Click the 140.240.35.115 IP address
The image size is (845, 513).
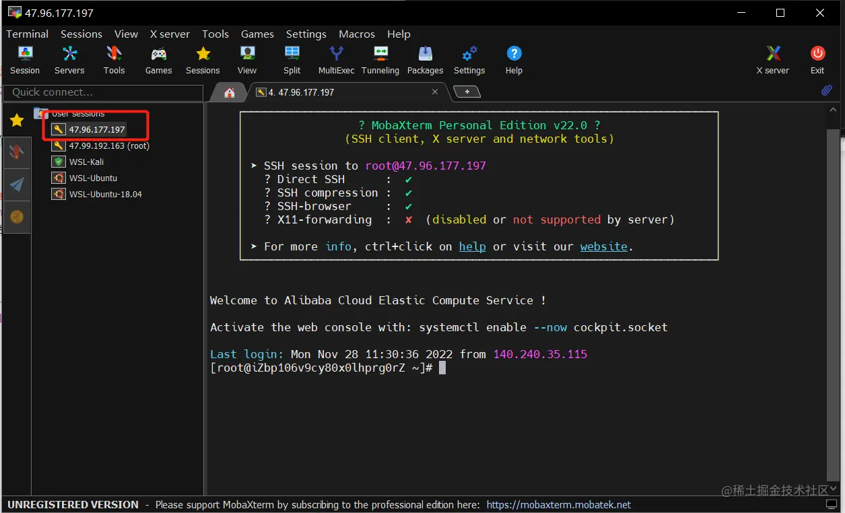pyautogui.click(x=540, y=354)
